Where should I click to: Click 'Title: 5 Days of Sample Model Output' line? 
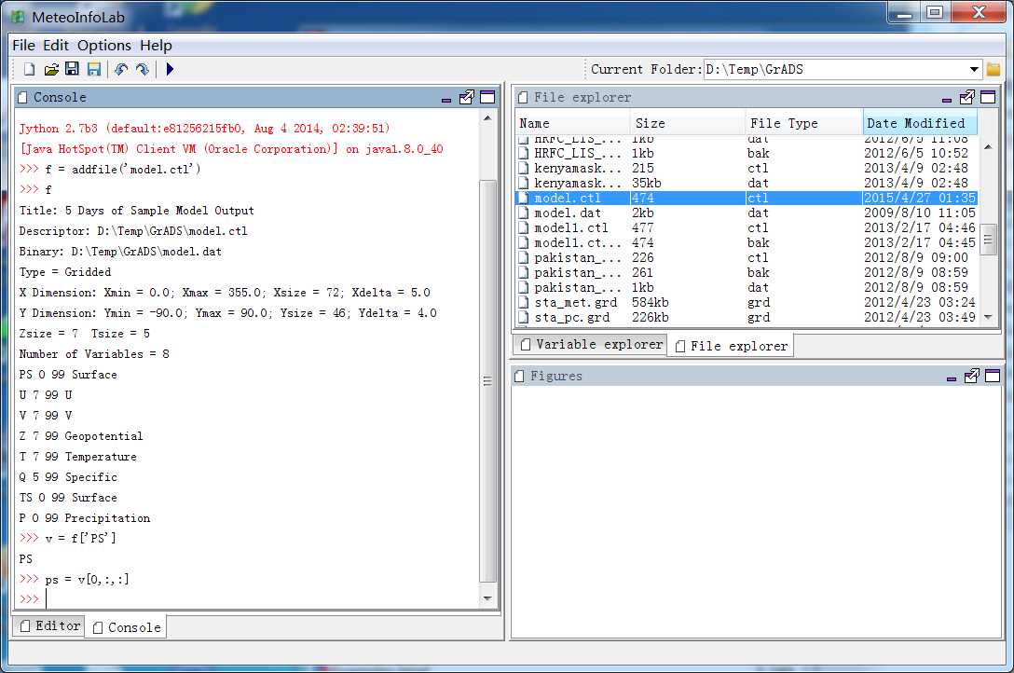coord(136,210)
